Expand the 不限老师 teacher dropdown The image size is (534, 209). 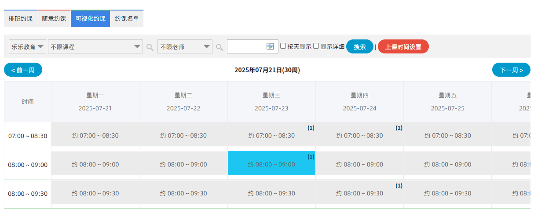point(185,46)
